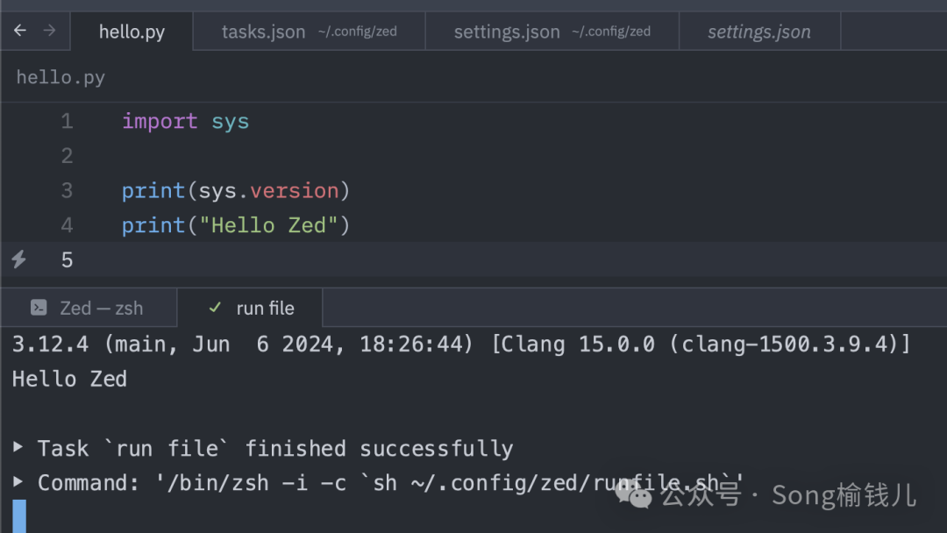This screenshot has height=533, width=947.
Task: Click line number 5 in the gutter
Action: [67, 260]
